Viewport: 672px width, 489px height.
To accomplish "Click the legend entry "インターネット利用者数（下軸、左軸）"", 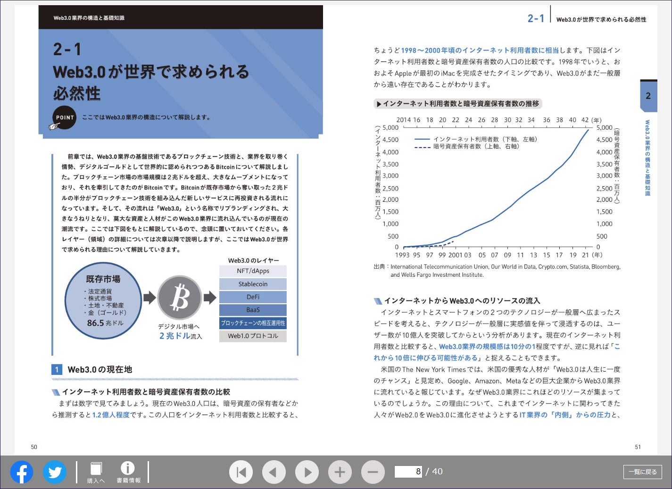I will click(x=485, y=139).
